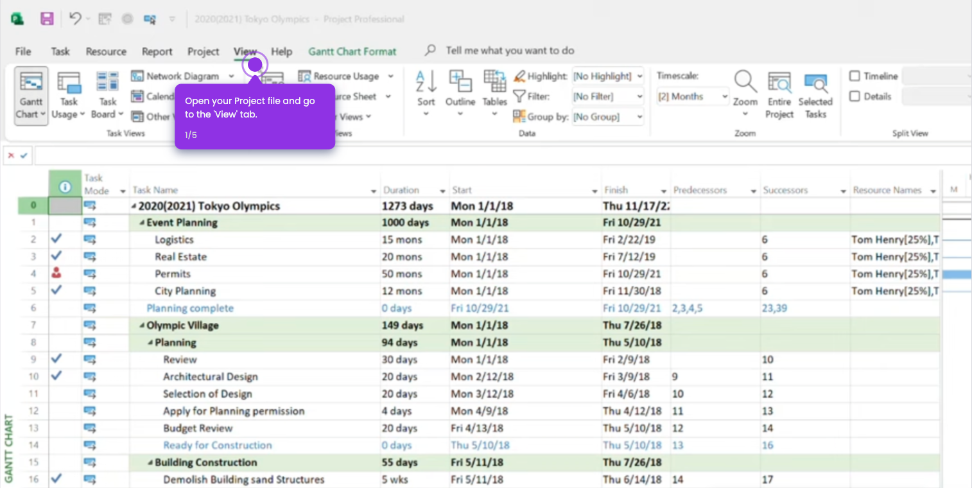Click the Budget Review task name
Viewport: 972px width, 488px height.
click(x=198, y=428)
